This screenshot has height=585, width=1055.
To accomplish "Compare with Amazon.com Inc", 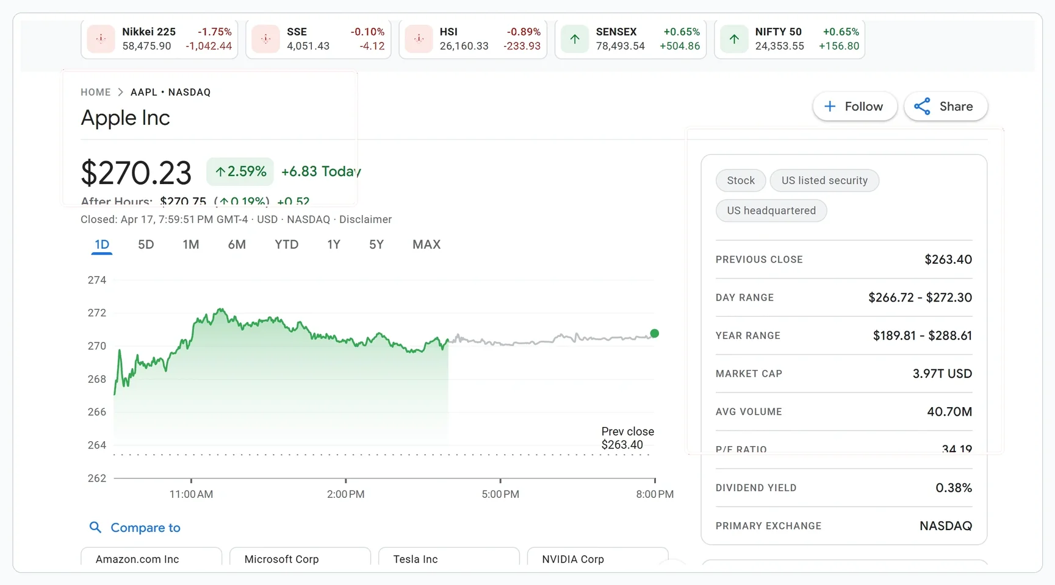I will (x=151, y=558).
